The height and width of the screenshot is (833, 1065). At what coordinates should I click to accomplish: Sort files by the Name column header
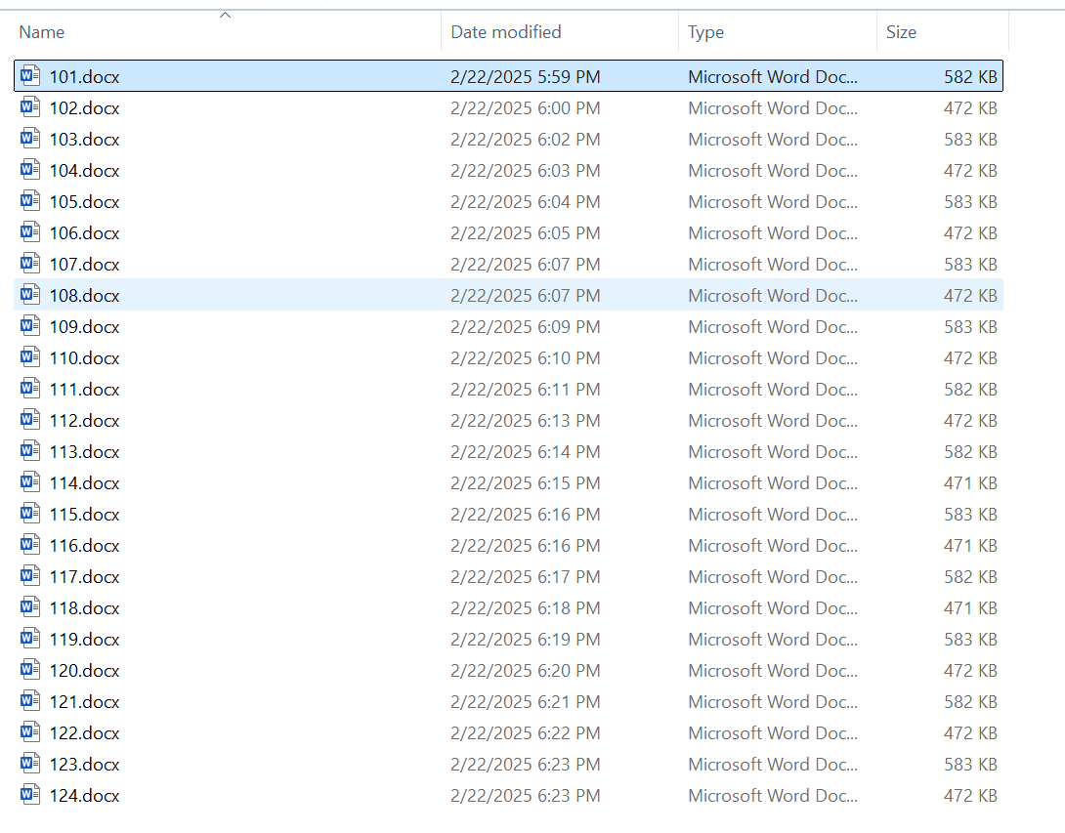[42, 32]
